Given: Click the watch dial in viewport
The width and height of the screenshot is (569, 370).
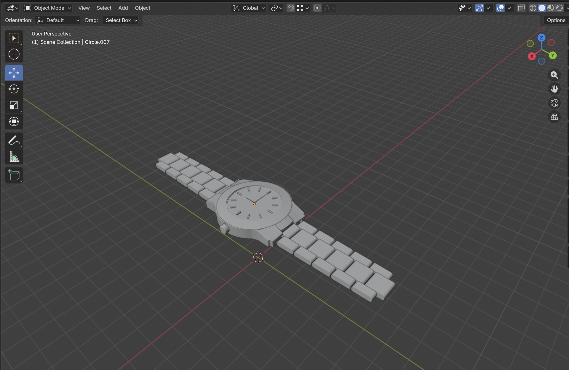Looking at the screenshot, I should pyautogui.click(x=254, y=203).
